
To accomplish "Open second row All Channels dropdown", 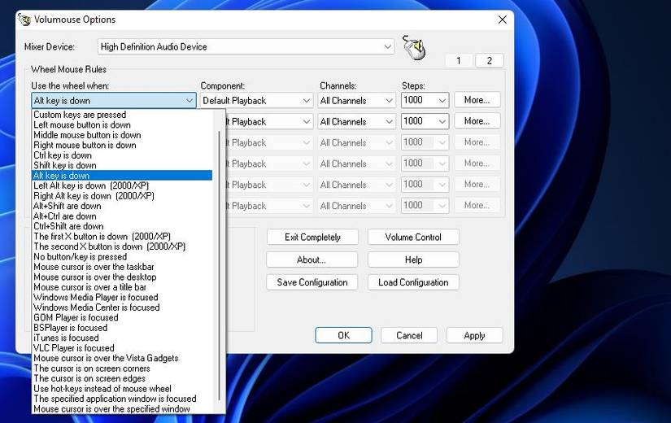I will [356, 121].
